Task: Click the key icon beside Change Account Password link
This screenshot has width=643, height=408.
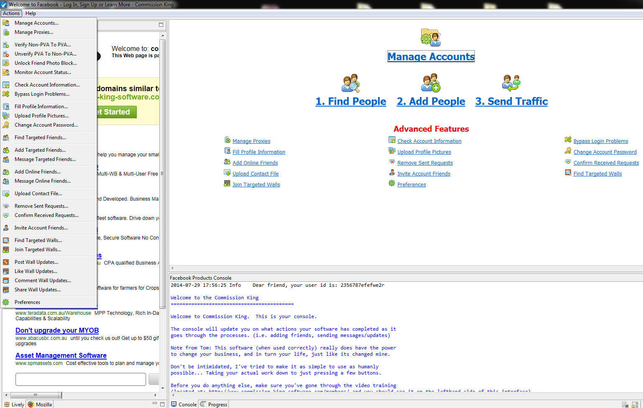Action: pyautogui.click(x=568, y=150)
